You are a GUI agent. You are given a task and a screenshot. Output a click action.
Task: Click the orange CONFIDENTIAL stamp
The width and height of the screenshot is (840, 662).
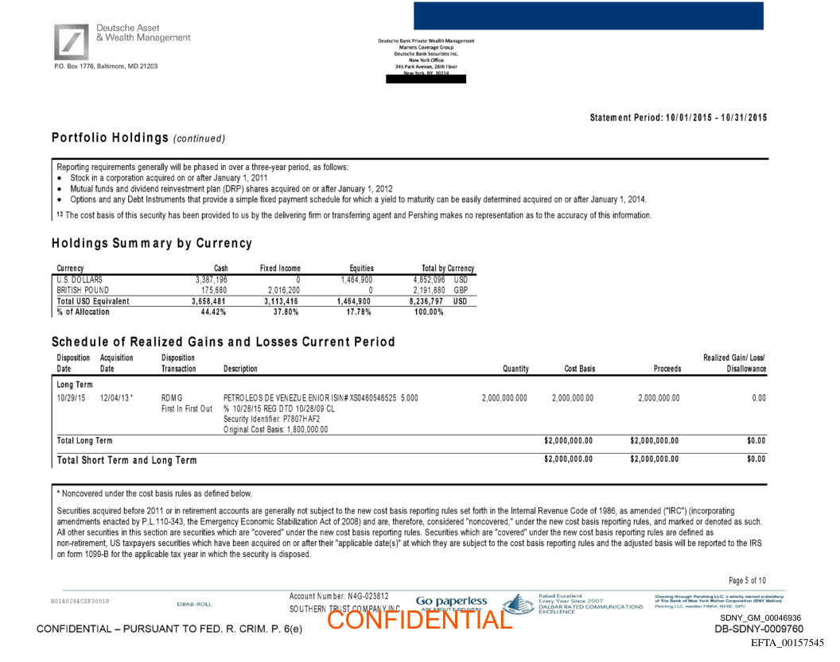419,620
